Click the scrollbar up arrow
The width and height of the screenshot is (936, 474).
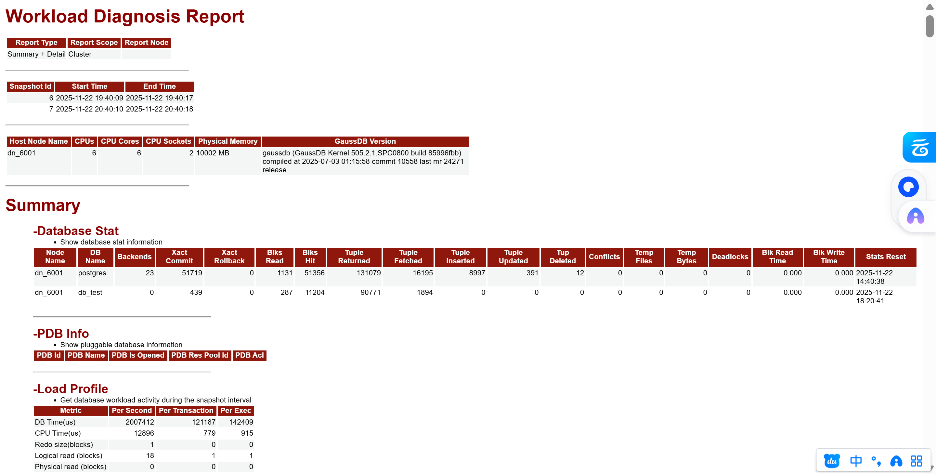click(929, 7)
